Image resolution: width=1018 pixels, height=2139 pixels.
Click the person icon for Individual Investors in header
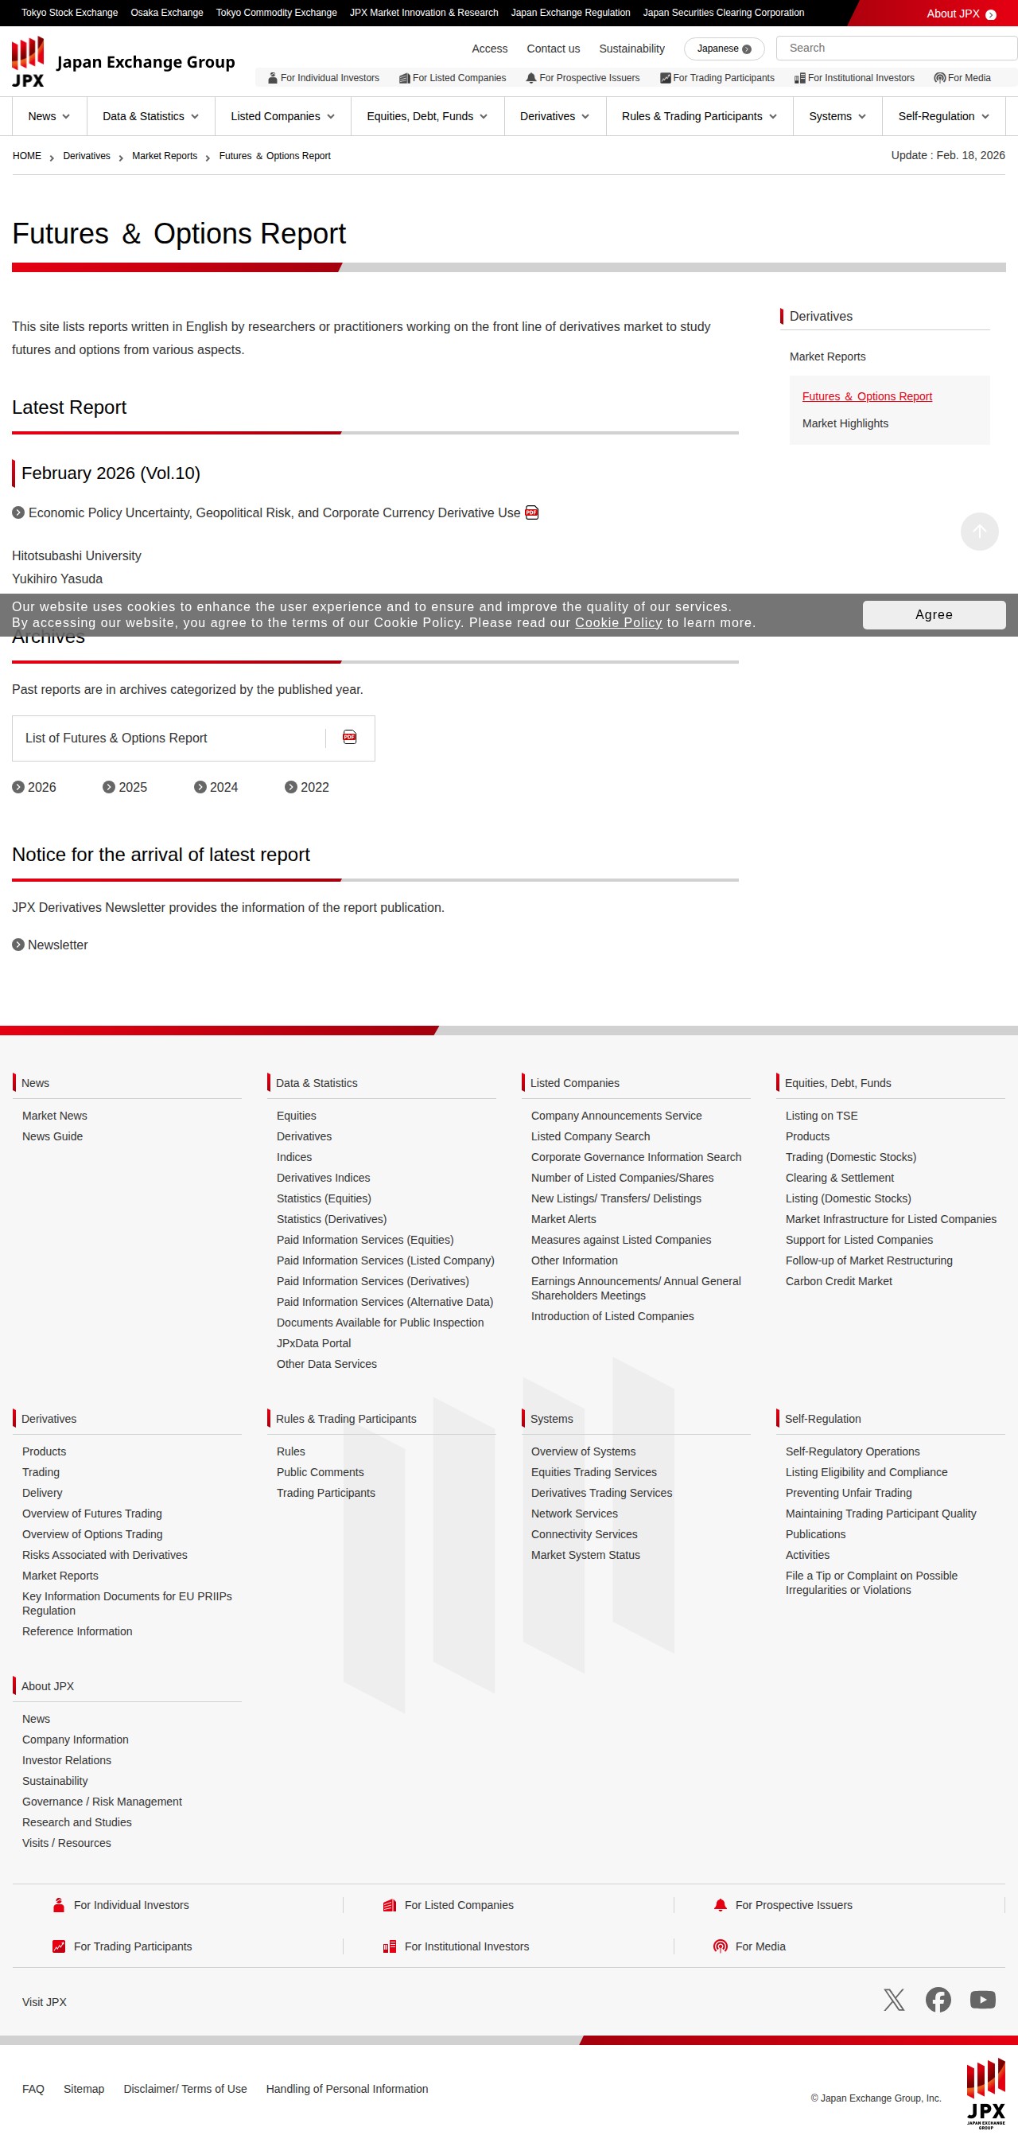coord(273,78)
